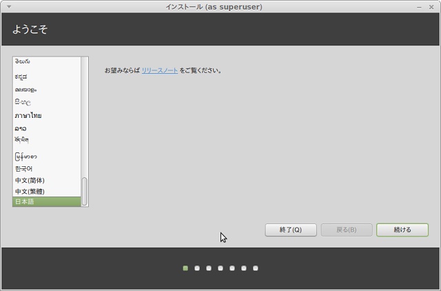The width and height of the screenshot is (441, 291).
Task: Click the empty scrollbar track above the thumb
Action: pos(85,117)
